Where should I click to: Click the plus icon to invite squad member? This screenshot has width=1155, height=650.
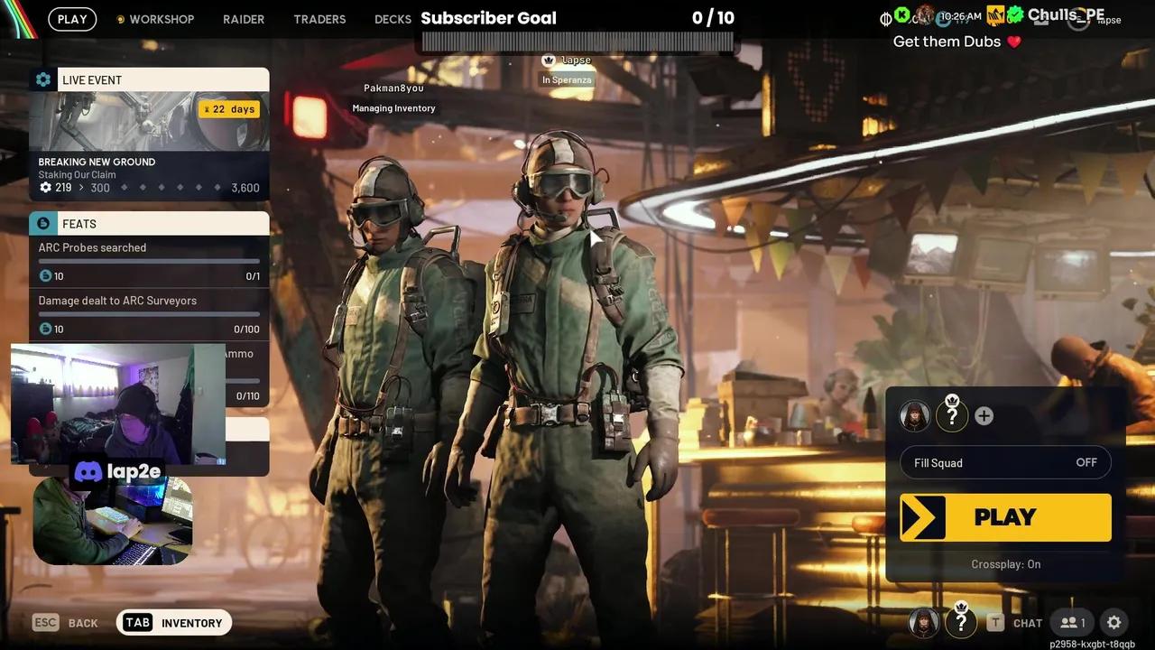pos(984,416)
